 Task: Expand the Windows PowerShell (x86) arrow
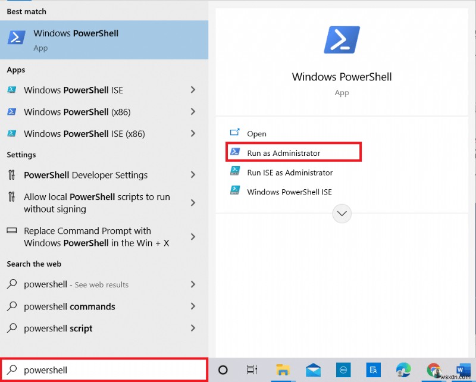coord(193,112)
